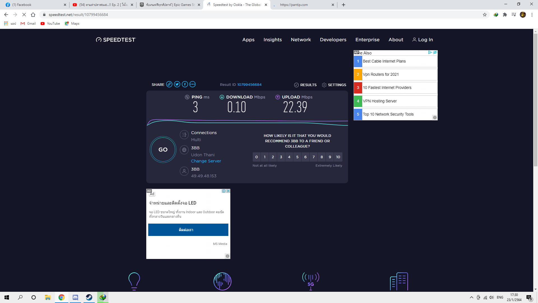Screen dimensions: 538x303
Task: Open Vpn Routers for 2021 ad
Action: point(395,74)
